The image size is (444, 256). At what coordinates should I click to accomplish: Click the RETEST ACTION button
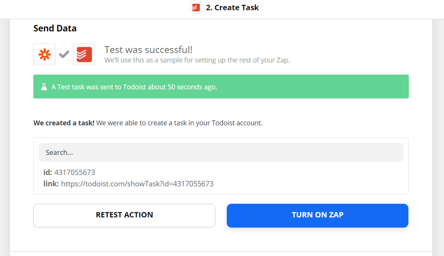(124, 215)
